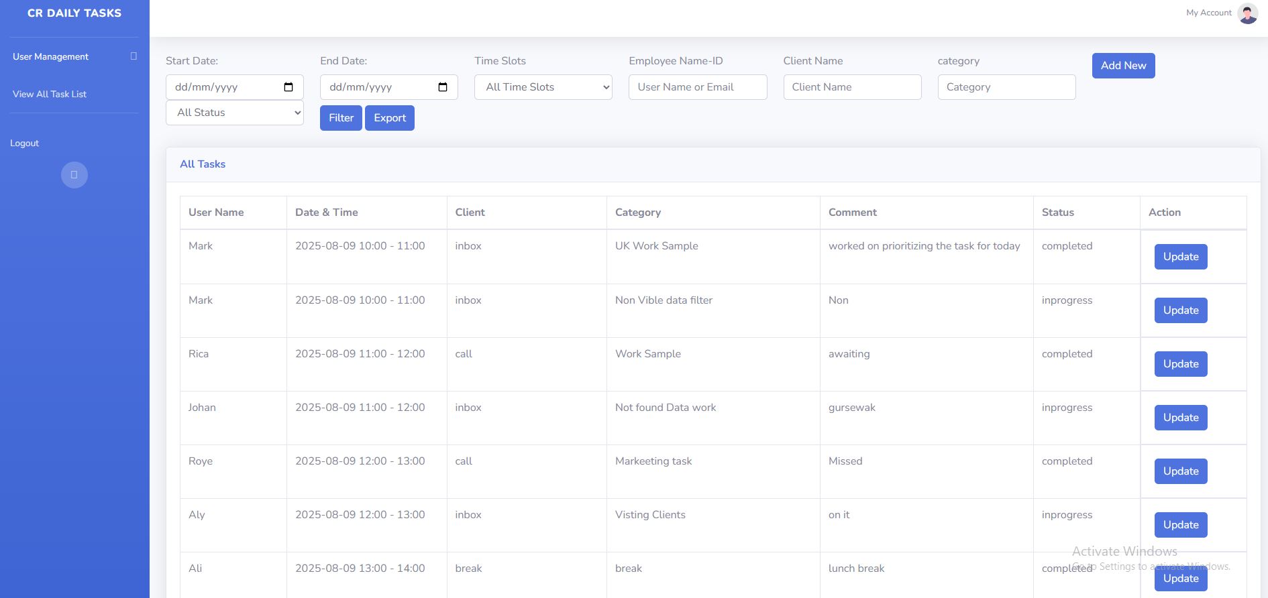1268x598 pixels.
Task: Update Rica's Work Sample task
Action: 1180,364
